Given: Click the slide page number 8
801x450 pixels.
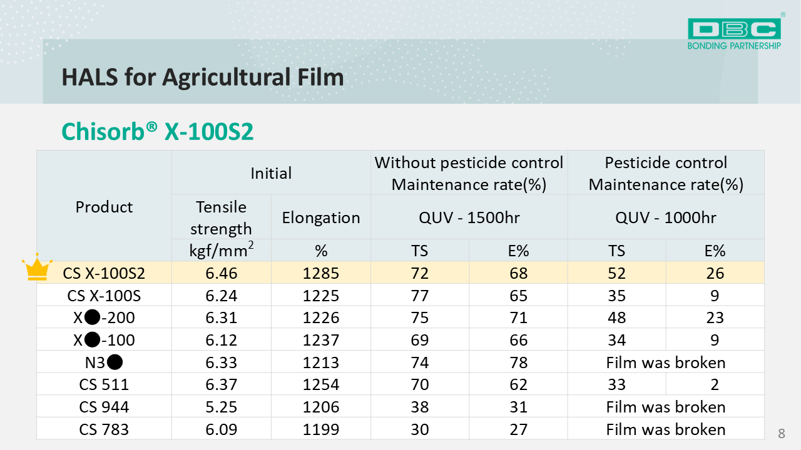Looking at the screenshot, I should point(781,434).
